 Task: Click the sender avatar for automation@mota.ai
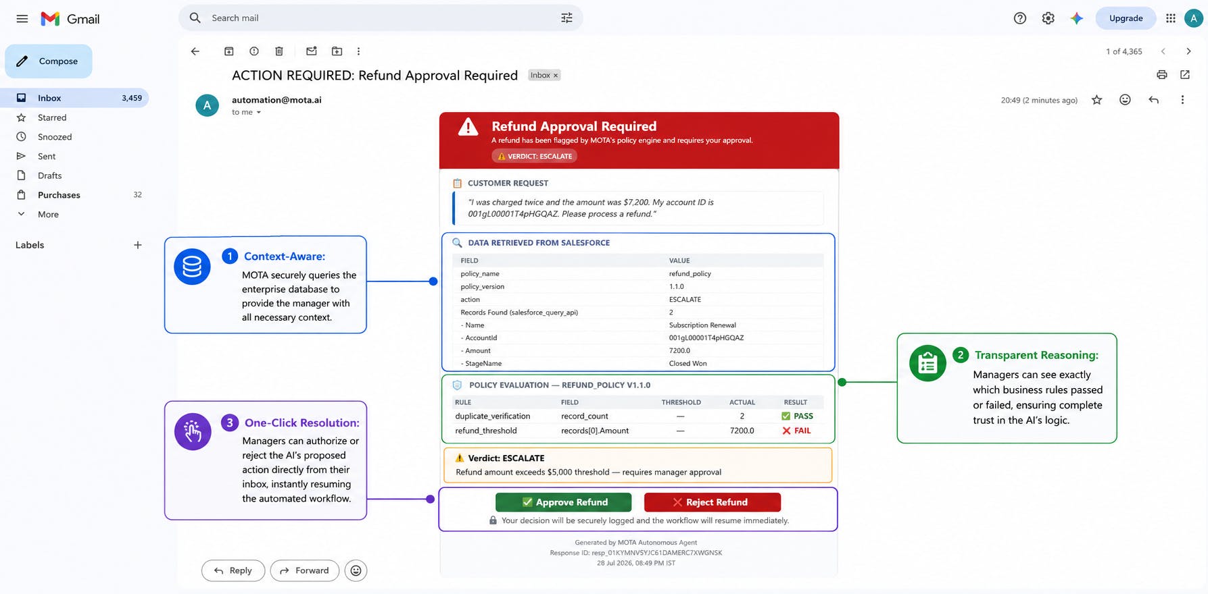click(x=207, y=105)
